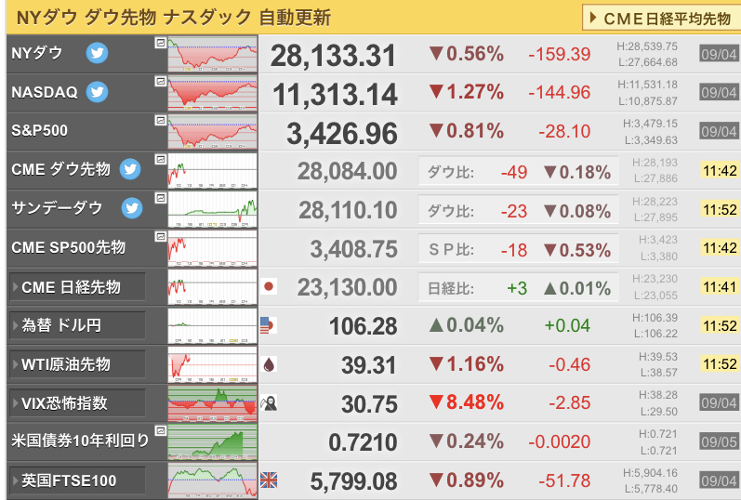
Task: Click the UK flag icon on FTSE100 row
Action: 269,480
